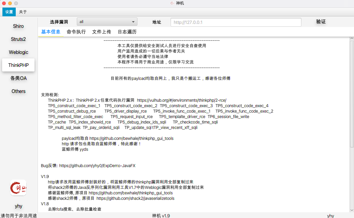This screenshot has height=218, width=354.
Task: Select Struts2 in the sidebar
Action: (18, 39)
